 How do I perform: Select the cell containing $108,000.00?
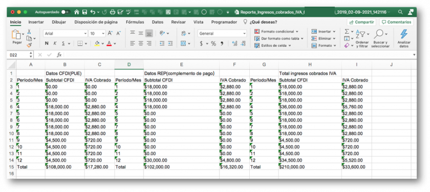(64, 166)
